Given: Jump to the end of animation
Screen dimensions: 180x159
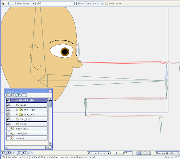Looking at the screenshot, I should click(x=30, y=153).
